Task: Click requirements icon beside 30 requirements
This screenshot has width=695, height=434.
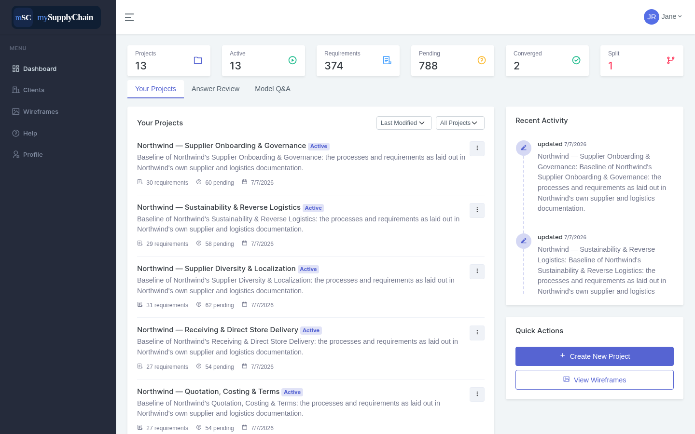Action: [140, 182]
